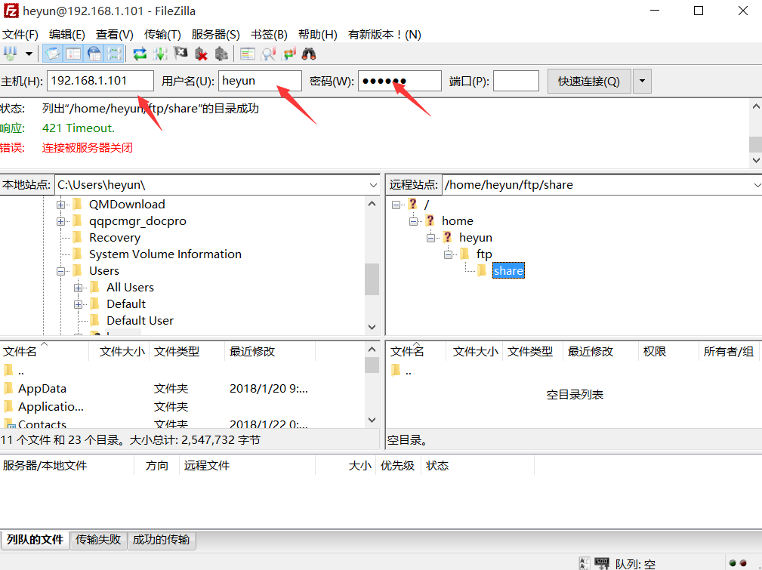Collapse remote root / node

[x=396, y=205]
